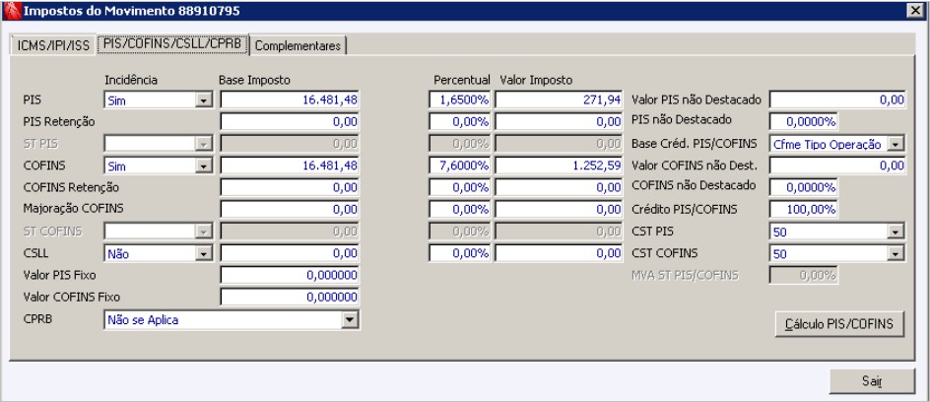
Task: Click the COFINS Retenção base field
Action: pos(290,188)
